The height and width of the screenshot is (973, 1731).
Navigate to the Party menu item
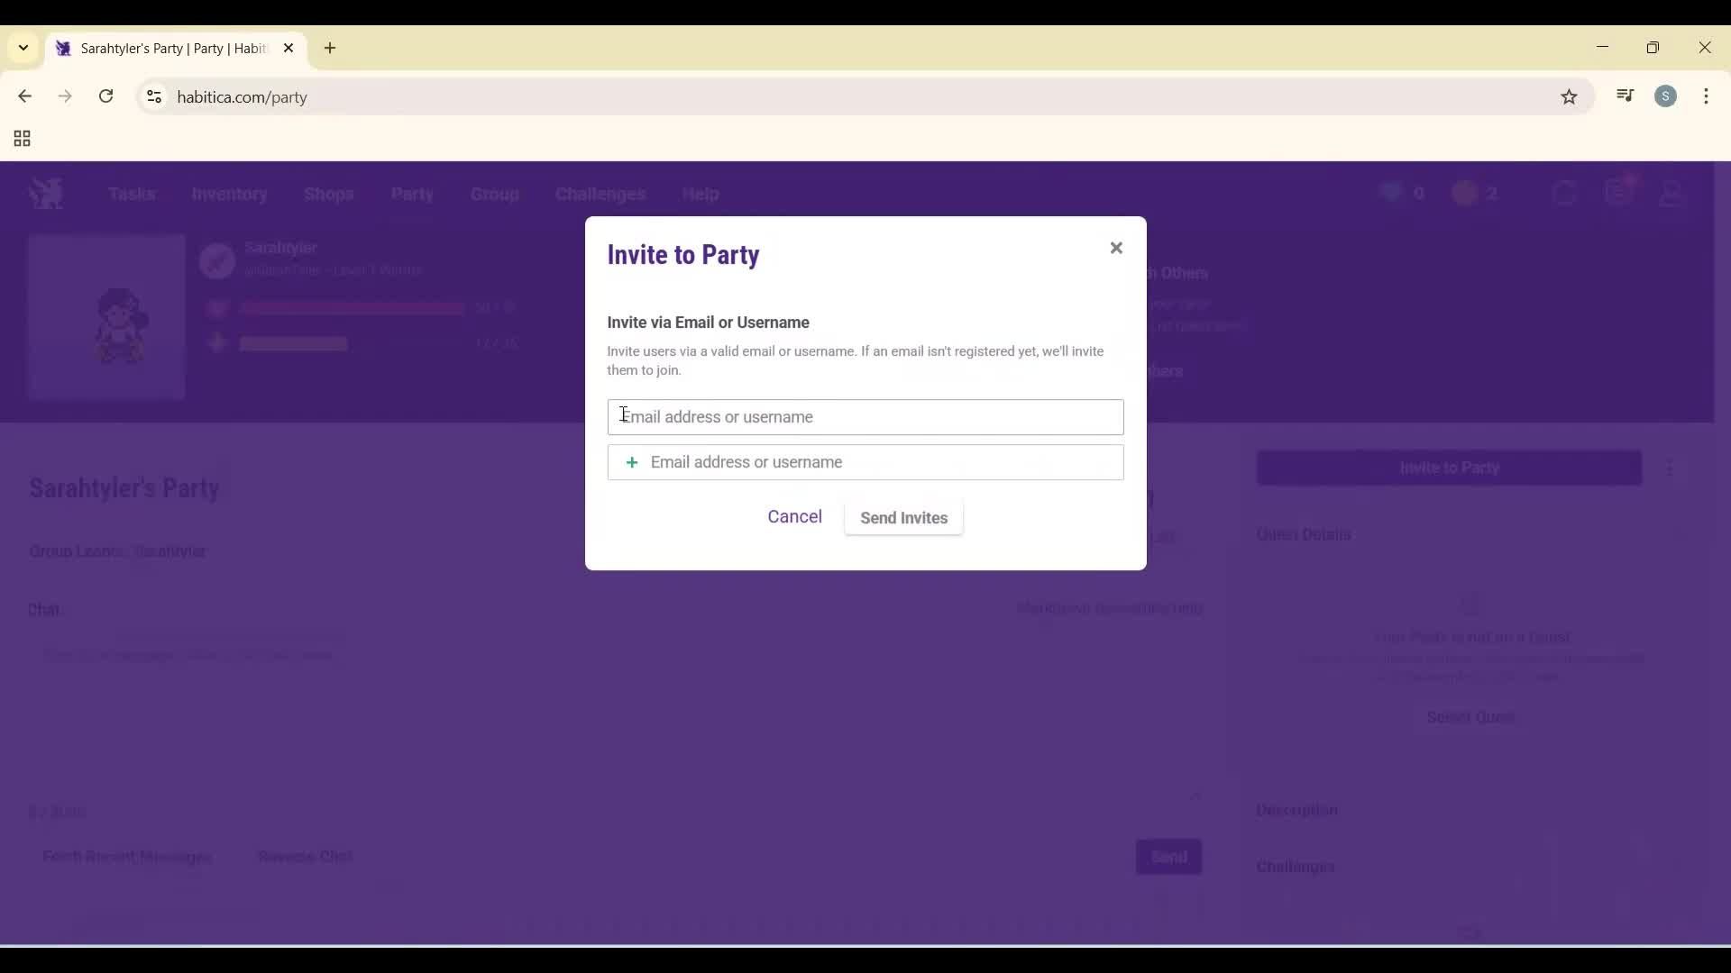[412, 194]
